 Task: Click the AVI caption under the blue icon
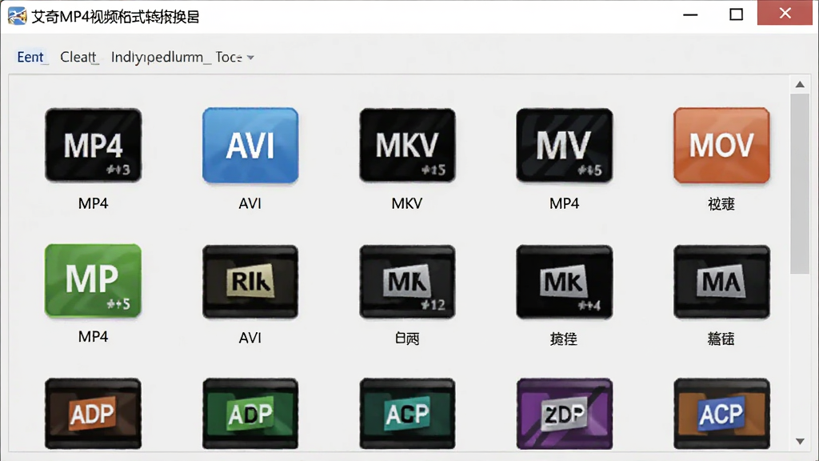[250, 203]
